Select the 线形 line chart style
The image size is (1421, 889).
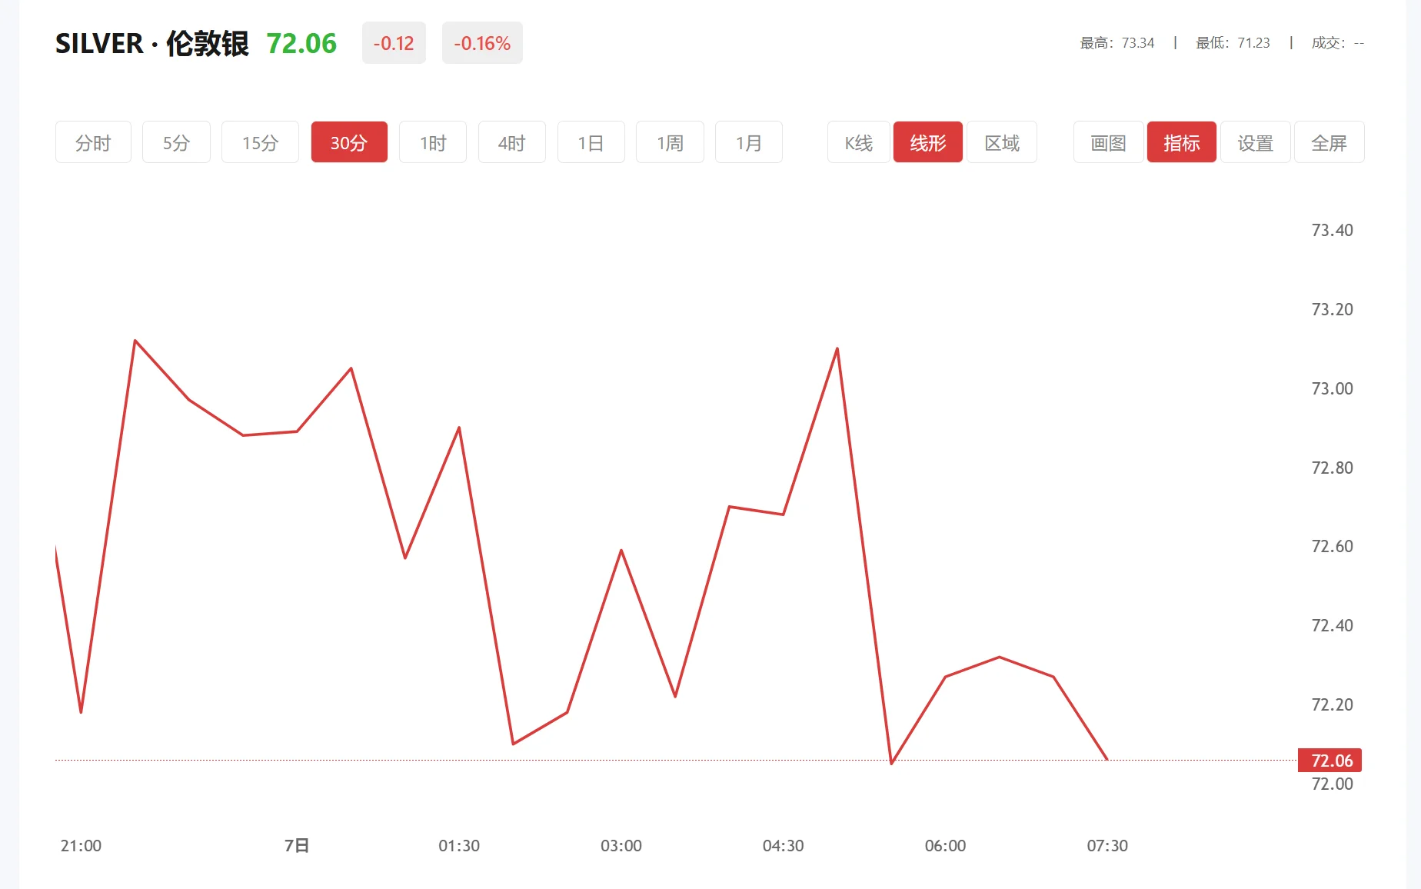[927, 142]
